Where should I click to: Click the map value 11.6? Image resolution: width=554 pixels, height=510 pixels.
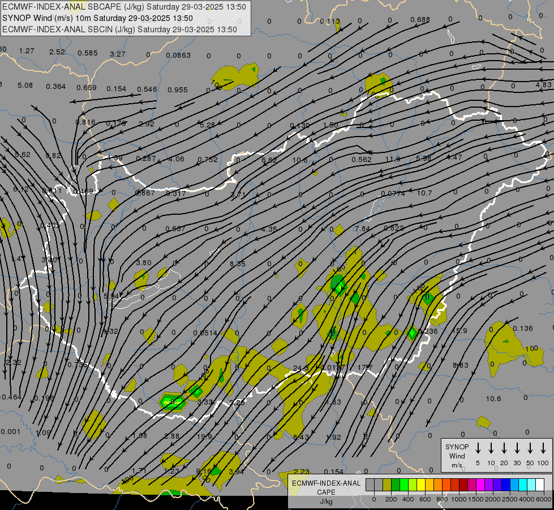click(x=393, y=159)
